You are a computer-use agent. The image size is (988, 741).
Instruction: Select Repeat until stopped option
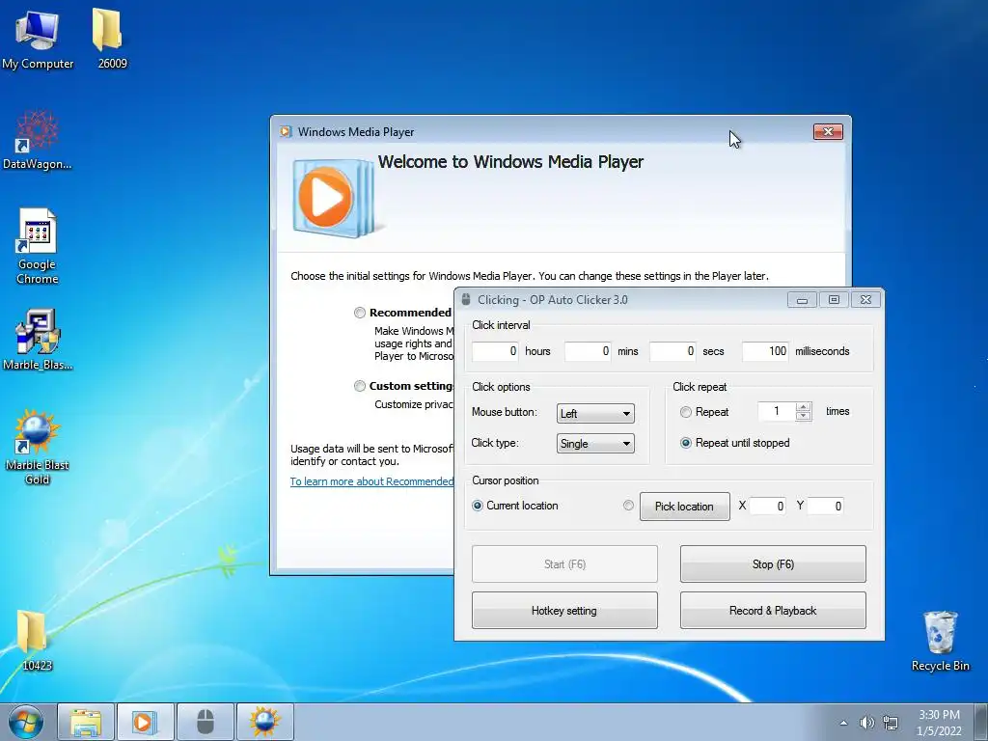click(686, 443)
